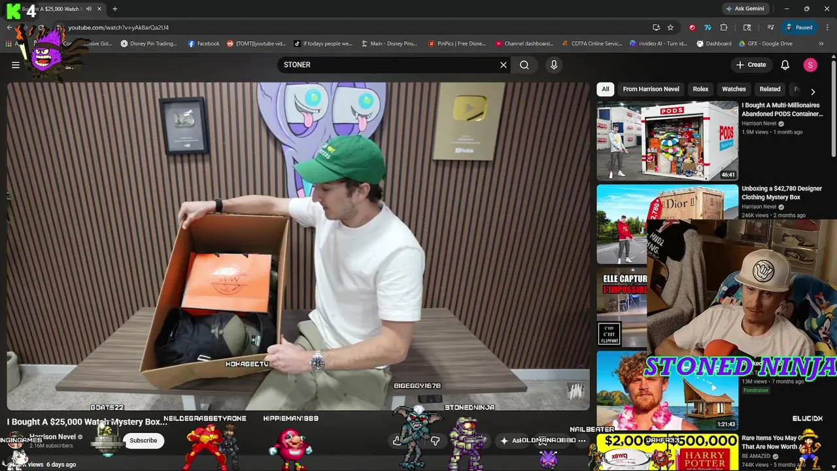The width and height of the screenshot is (837, 471).
Task: Open the Main - Disney Pins bookmark
Action: [x=388, y=44]
